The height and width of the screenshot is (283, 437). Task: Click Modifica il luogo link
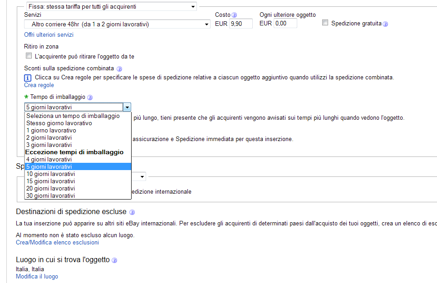pyautogui.click(x=37, y=277)
